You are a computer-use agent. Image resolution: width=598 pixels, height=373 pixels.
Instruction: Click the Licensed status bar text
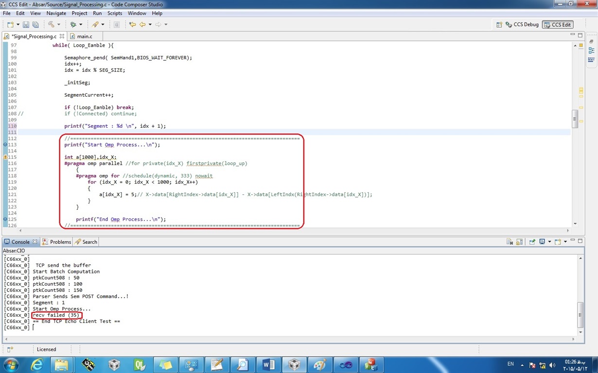coord(47,349)
